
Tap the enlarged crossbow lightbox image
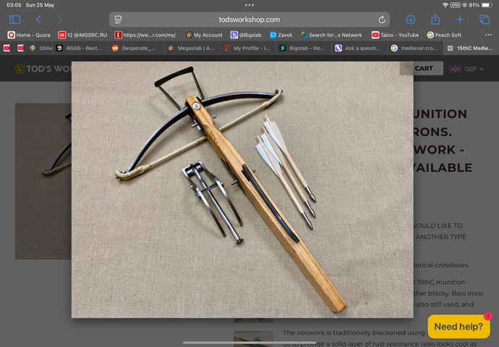click(x=242, y=190)
